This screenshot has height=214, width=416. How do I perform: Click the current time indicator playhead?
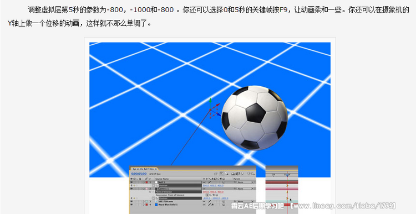pyautogui.click(x=287, y=175)
